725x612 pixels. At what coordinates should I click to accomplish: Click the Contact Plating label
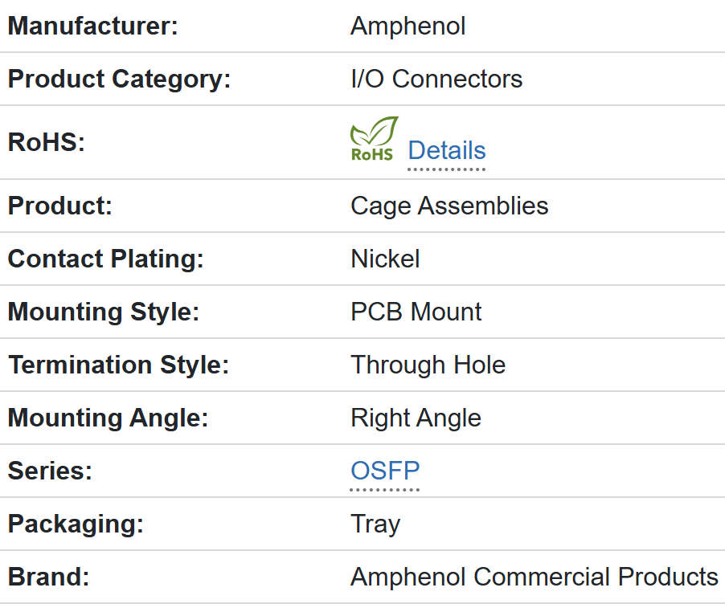[x=105, y=259]
